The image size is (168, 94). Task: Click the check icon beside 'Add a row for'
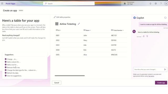coord(6,64)
